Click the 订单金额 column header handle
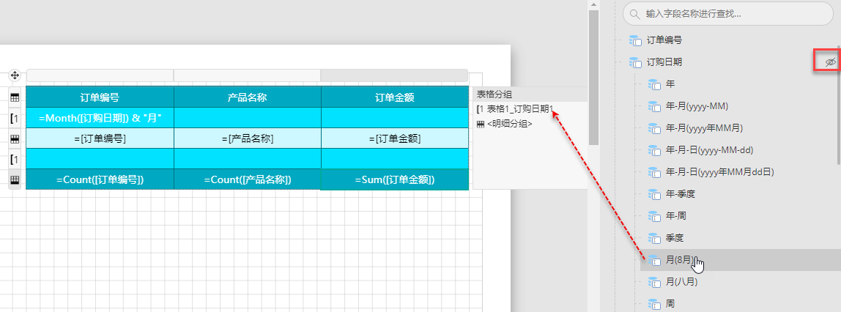This screenshot has width=841, height=312. pos(394,75)
